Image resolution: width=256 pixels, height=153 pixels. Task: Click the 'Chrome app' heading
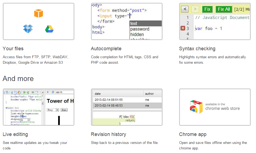[193, 134]
